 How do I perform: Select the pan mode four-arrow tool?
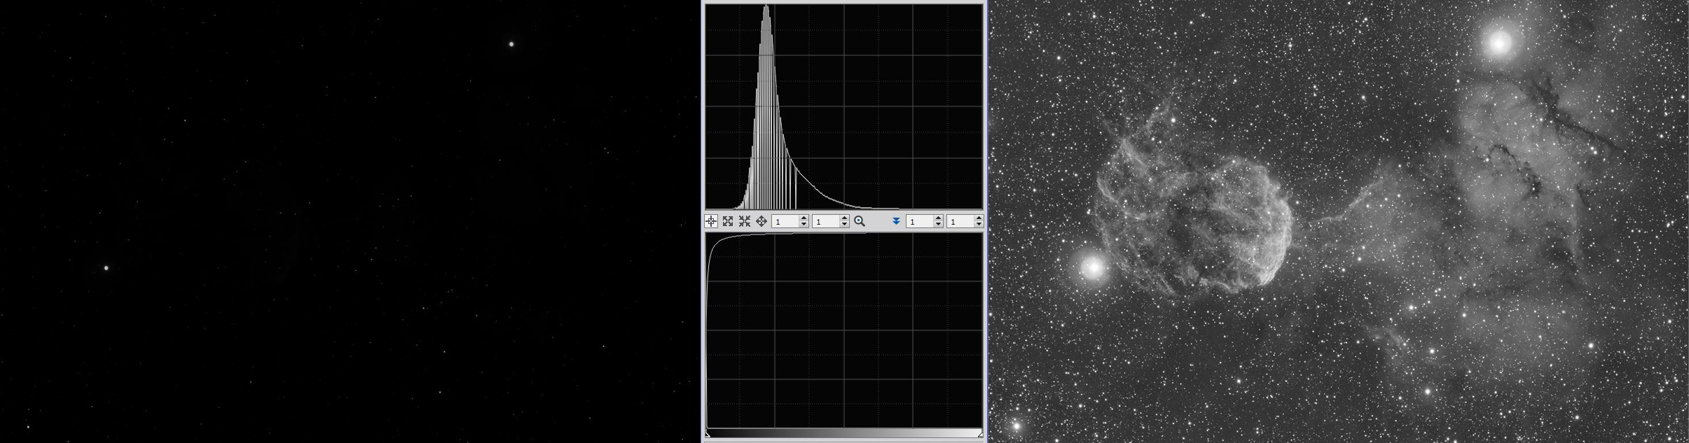(761, 221)
